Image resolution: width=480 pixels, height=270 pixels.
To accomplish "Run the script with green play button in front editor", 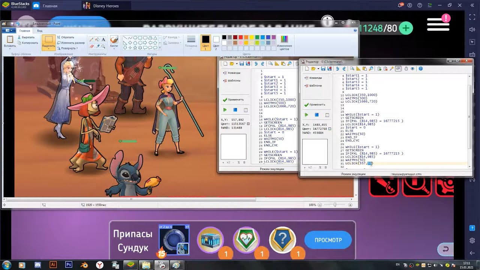I will click(x=306, y=115).
